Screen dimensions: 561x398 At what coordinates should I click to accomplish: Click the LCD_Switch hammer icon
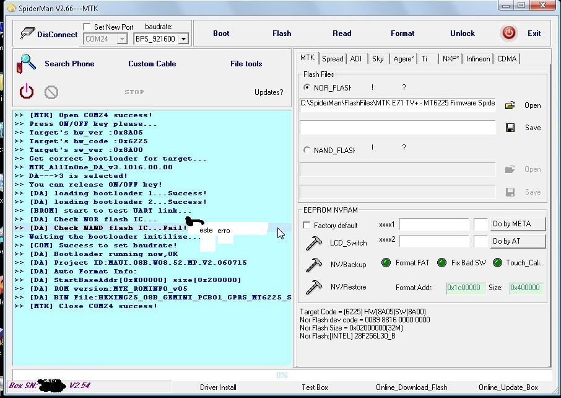(x=314, y=243)
